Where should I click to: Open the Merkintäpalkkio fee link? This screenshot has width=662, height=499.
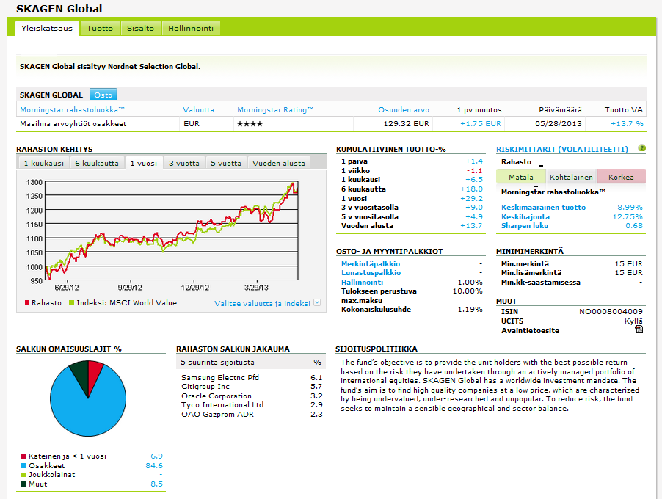371,264
